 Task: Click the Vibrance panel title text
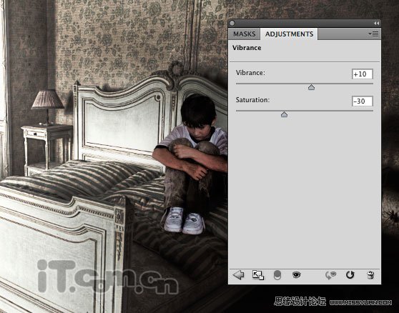(247, 48)
